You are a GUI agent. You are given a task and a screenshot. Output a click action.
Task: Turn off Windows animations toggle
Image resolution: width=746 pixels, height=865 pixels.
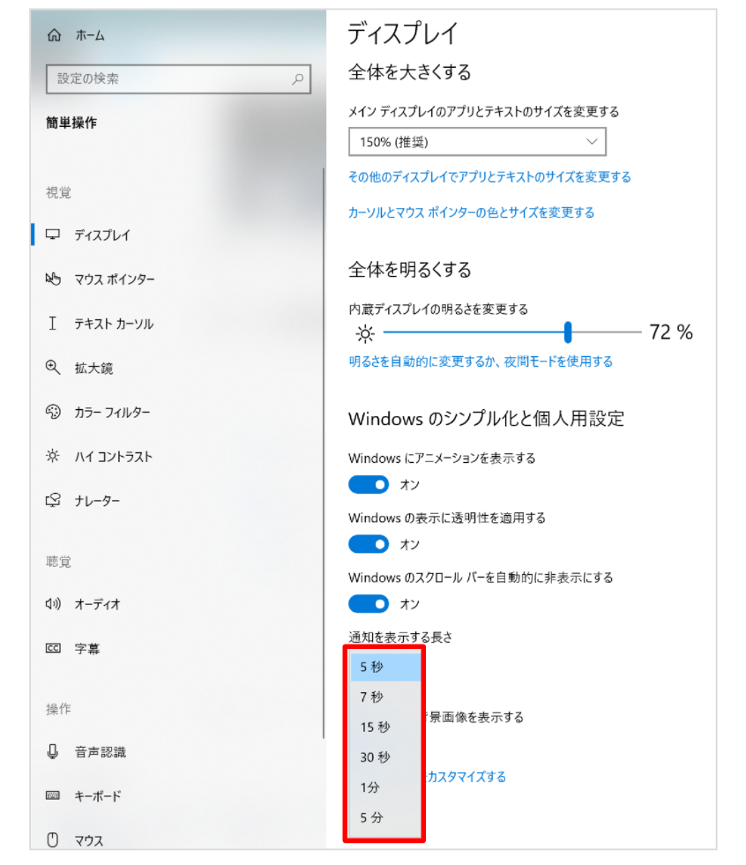(x=369, y=485)
